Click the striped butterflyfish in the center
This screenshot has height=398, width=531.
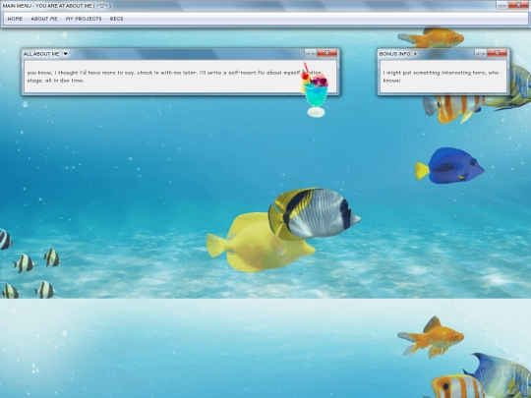[315, 213]
